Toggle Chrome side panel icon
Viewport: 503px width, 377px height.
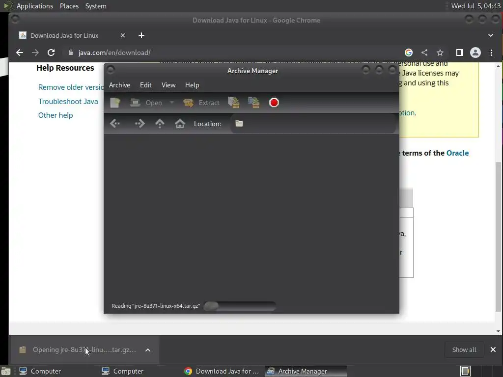[460, 53]
